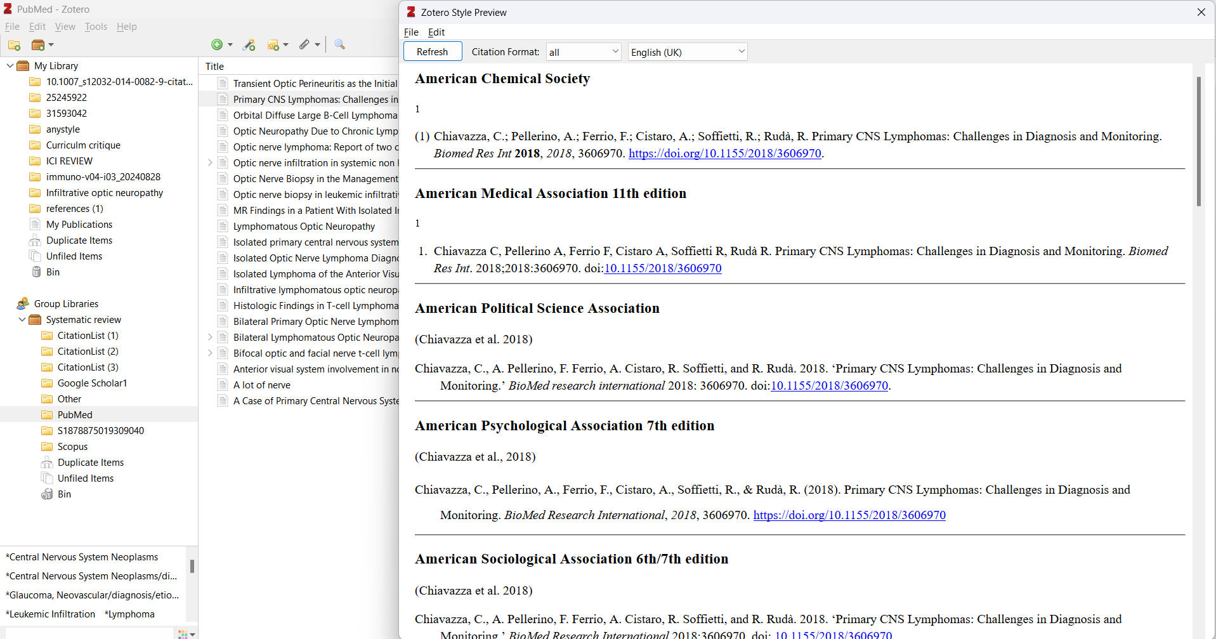Viewport: 1216px width, 639px height.
Task: Open the Add Attachment dropdown arrow
Action: tap(317, 44)
